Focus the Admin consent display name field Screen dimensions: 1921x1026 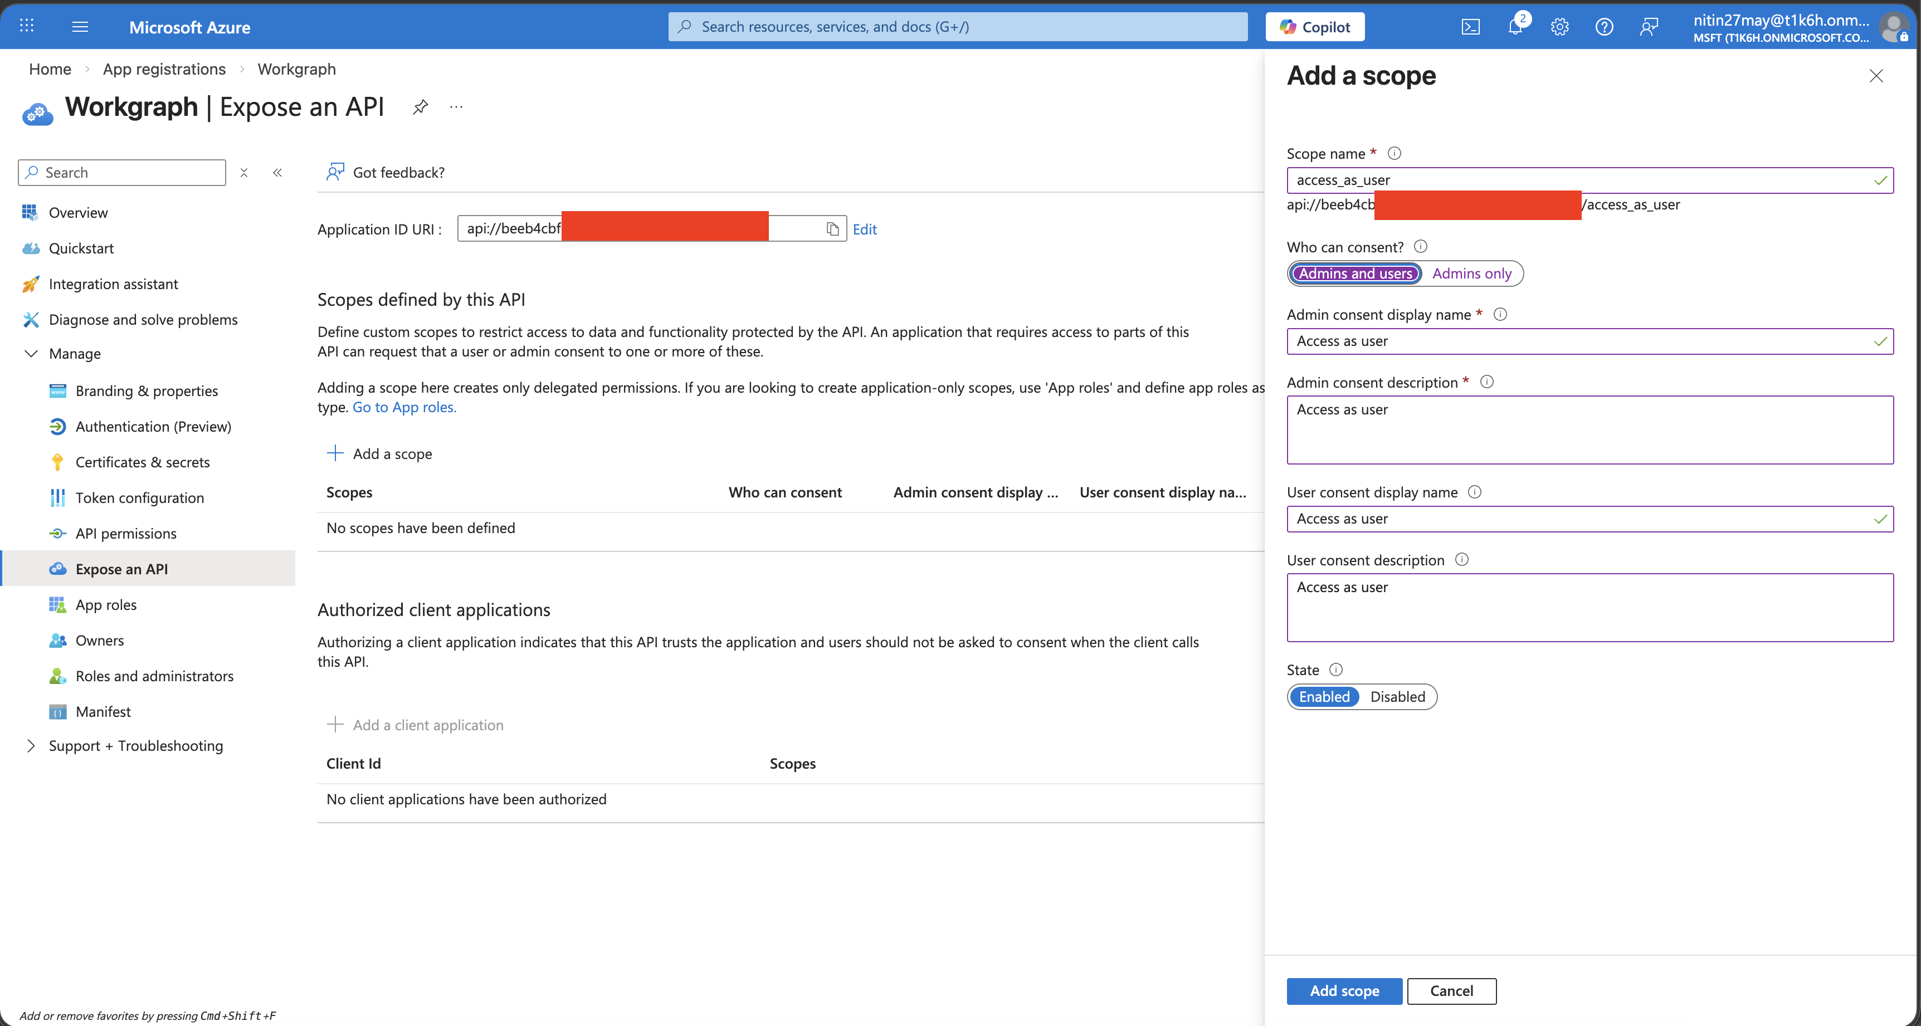pyautogui.click(x=1589, y=341)
